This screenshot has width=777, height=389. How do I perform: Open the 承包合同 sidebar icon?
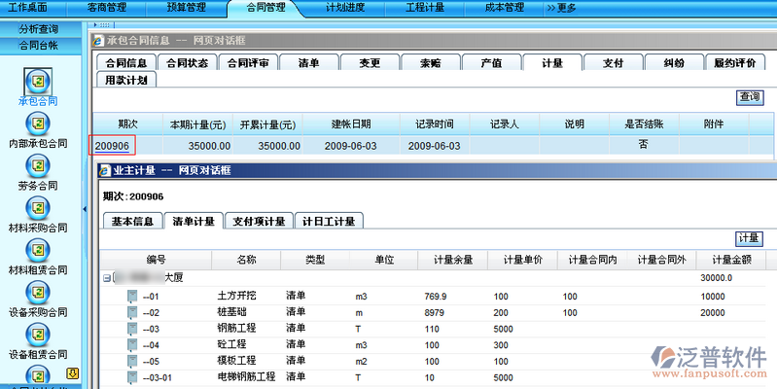click(38, 80)
